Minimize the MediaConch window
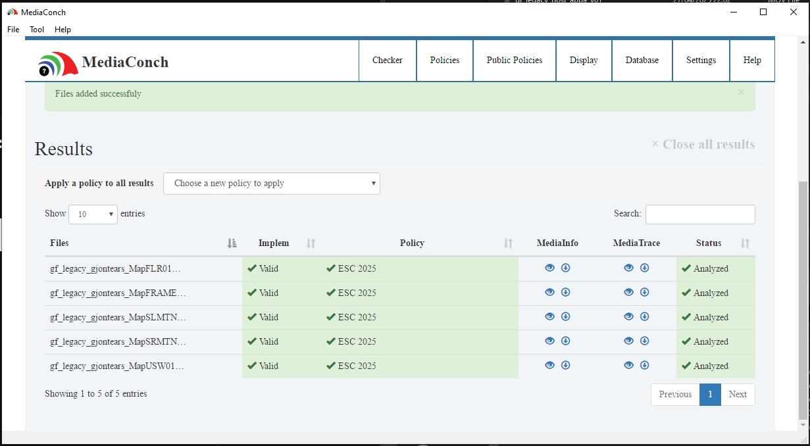This screenshot has height=446, width=810. tap(733, 12)
